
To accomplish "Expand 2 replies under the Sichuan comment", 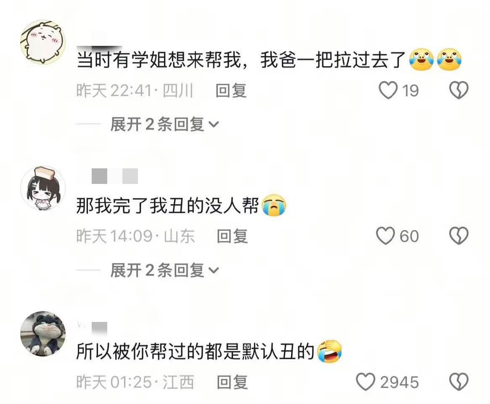I will pyautogui.click(x=164, y=125).
